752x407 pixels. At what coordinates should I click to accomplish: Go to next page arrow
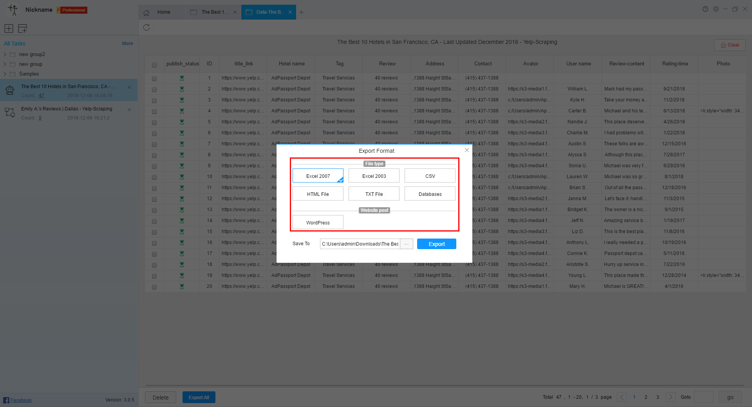pyautogui.click(x=671, y=397)
